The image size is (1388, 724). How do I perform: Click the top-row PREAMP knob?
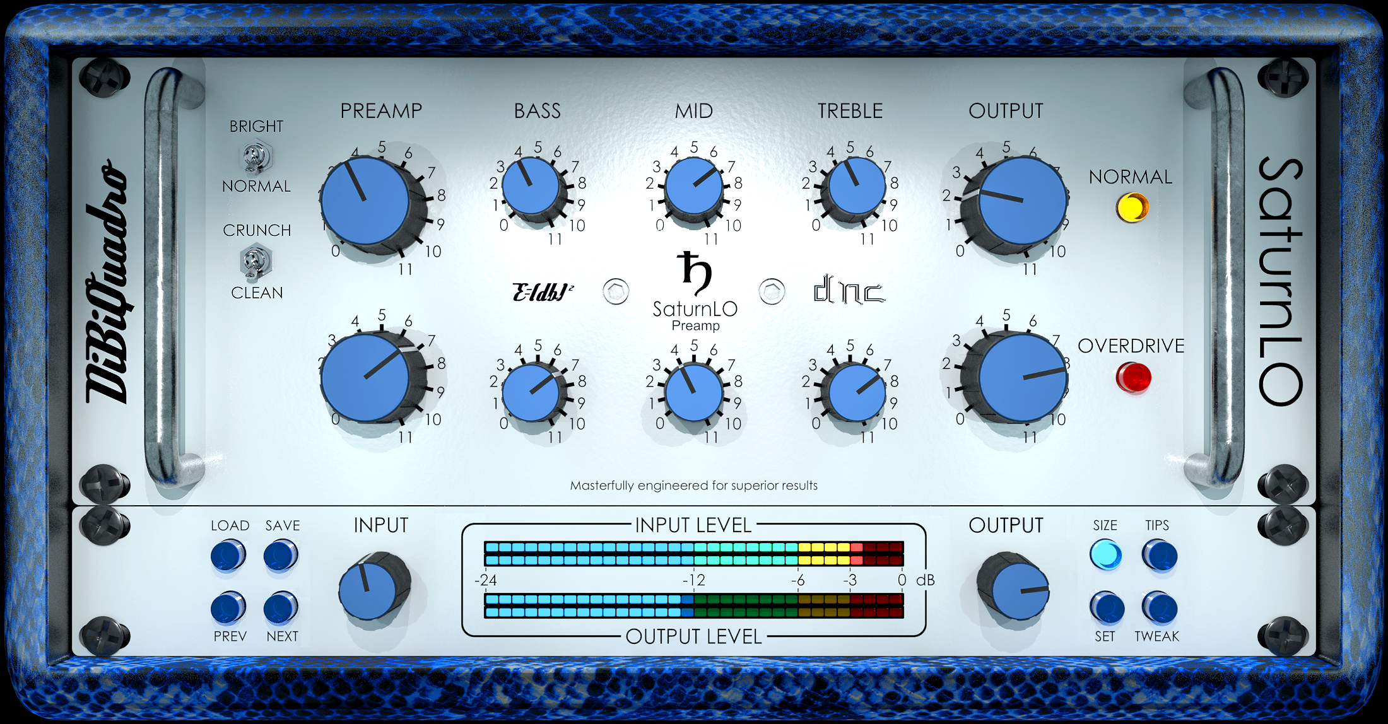click(x=365, y=202)
